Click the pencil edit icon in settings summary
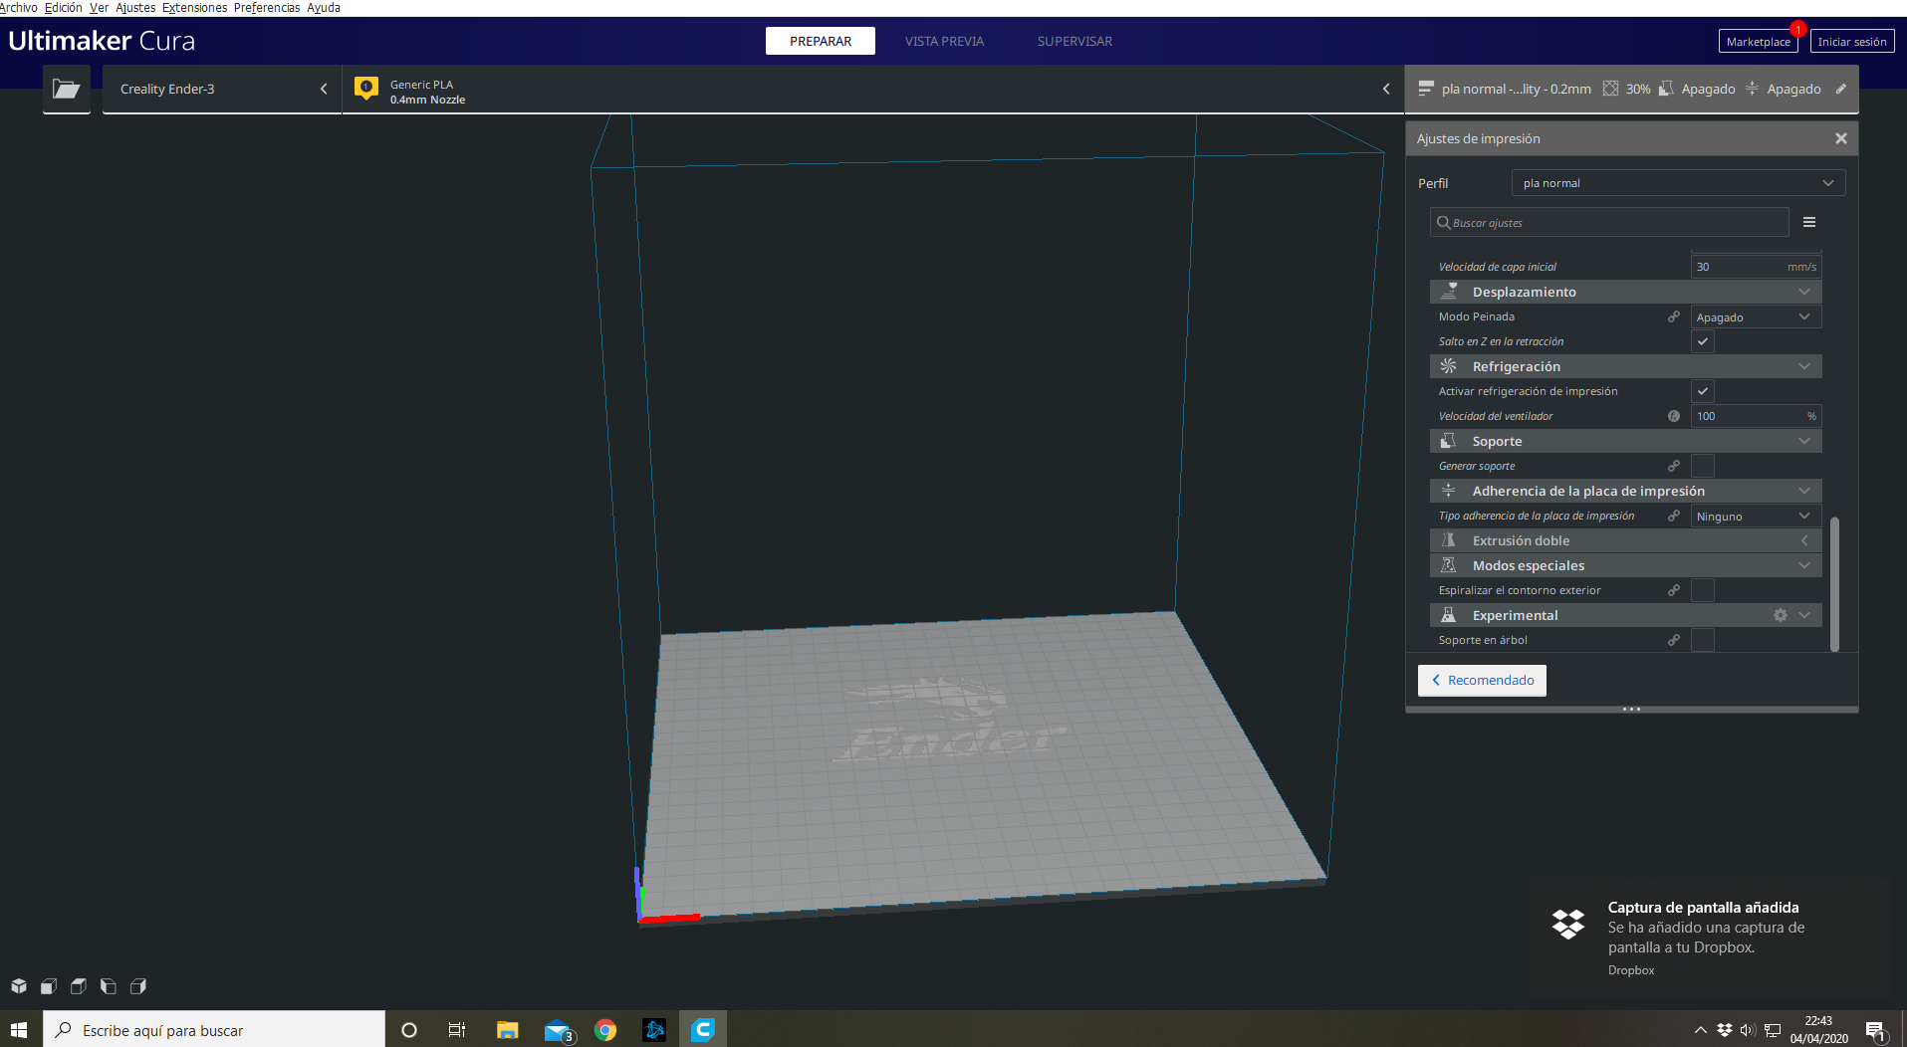The image size is (1907, 1047). pos(1841,89)
